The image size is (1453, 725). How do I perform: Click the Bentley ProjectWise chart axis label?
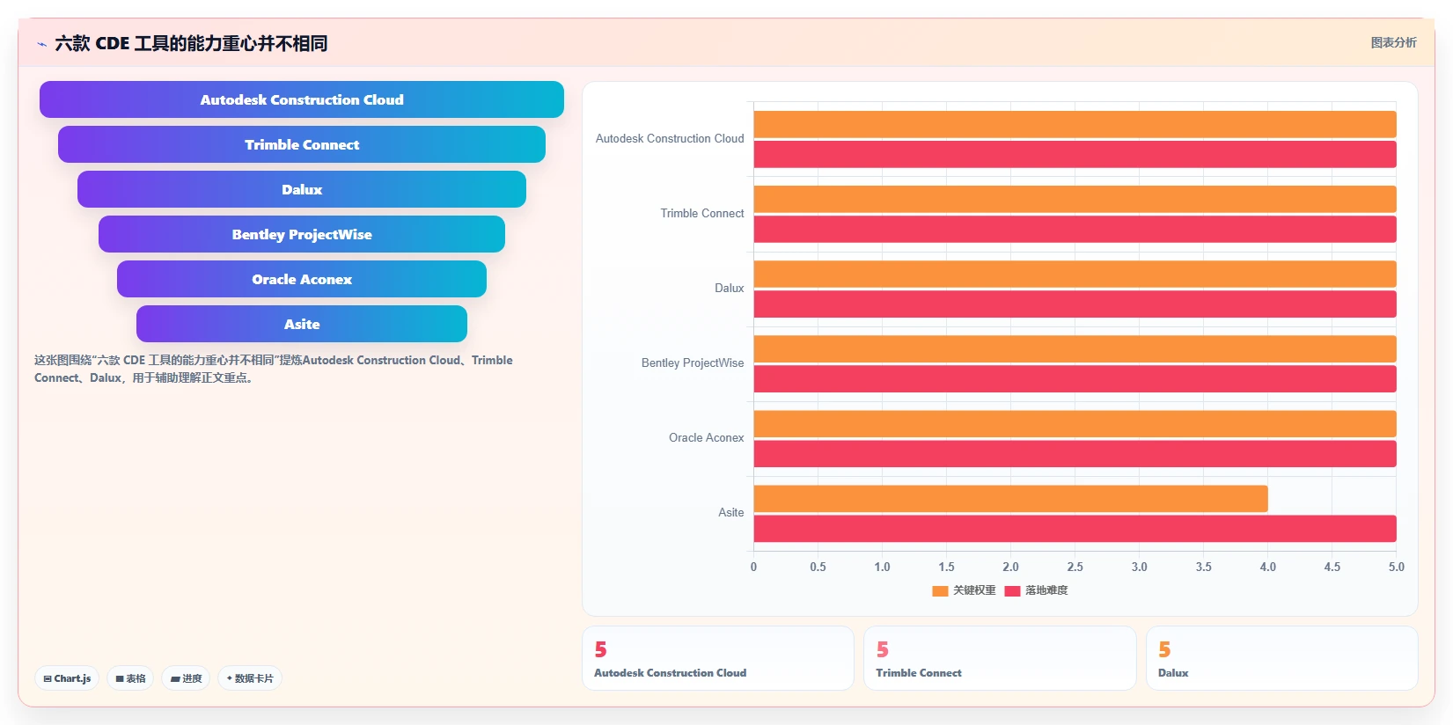tap(693, 363)
